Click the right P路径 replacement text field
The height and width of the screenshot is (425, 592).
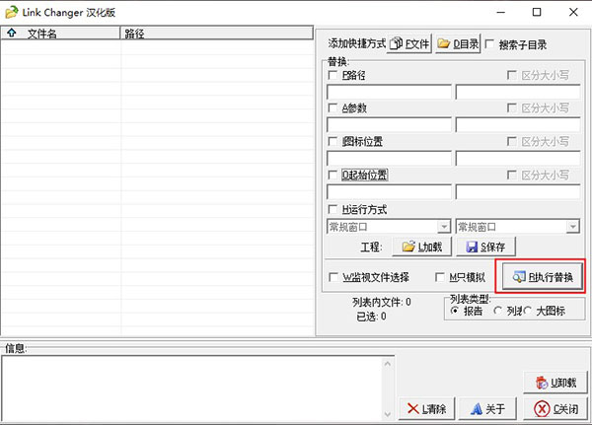coord(518,92)
